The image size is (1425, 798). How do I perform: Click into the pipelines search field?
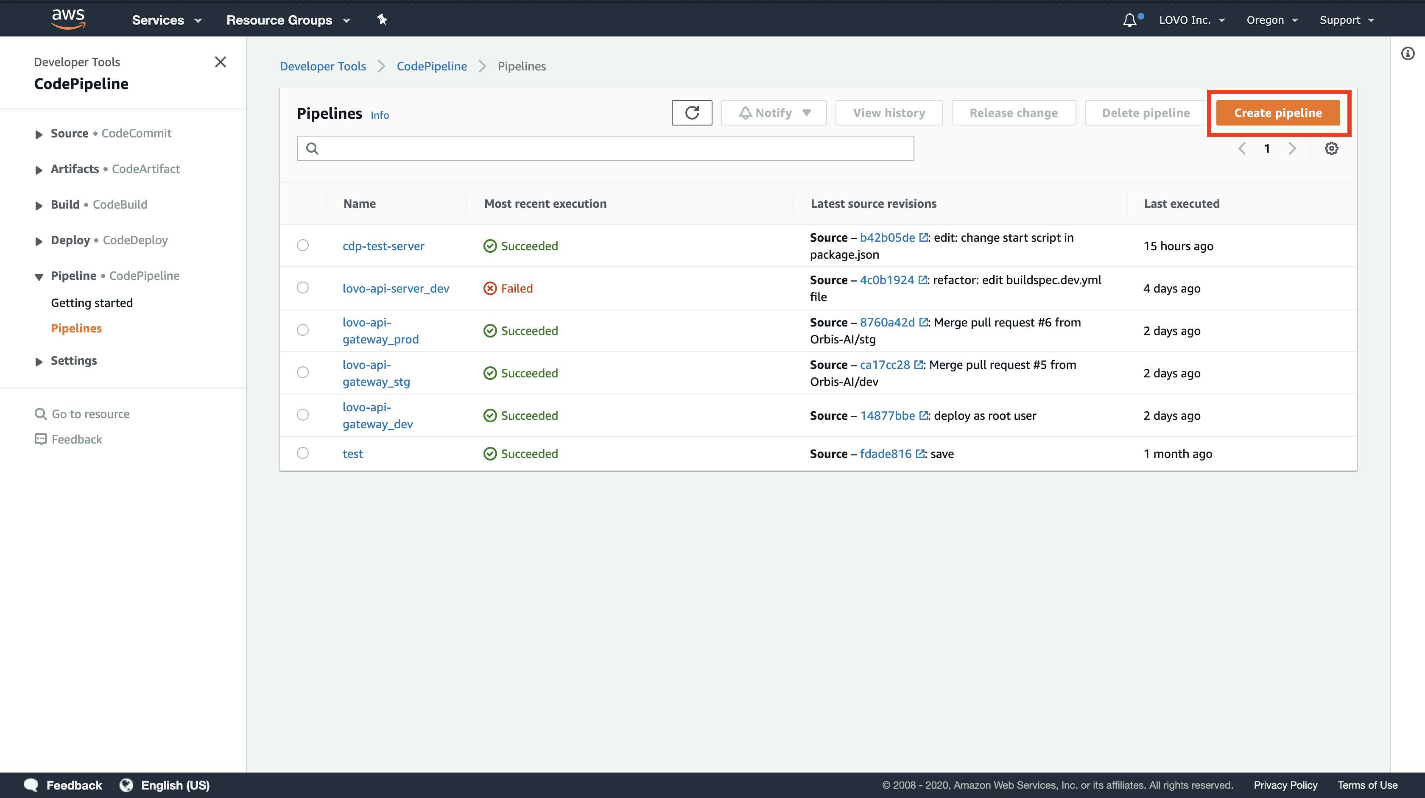[605, 148]
